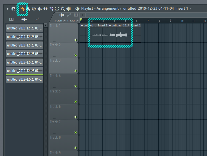Click audio waveform icon above Z-CROSS
The image size is (207, 156).
click(62, 15)
